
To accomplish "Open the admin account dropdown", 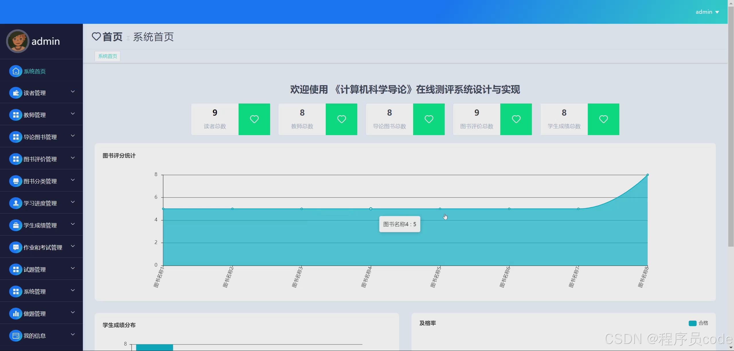I will (707, 12).
